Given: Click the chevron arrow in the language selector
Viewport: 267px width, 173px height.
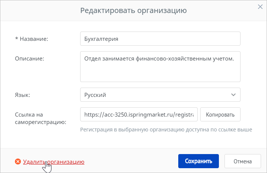Looking at the screenshot, I should pyautogui.click(x=233, y=95).
